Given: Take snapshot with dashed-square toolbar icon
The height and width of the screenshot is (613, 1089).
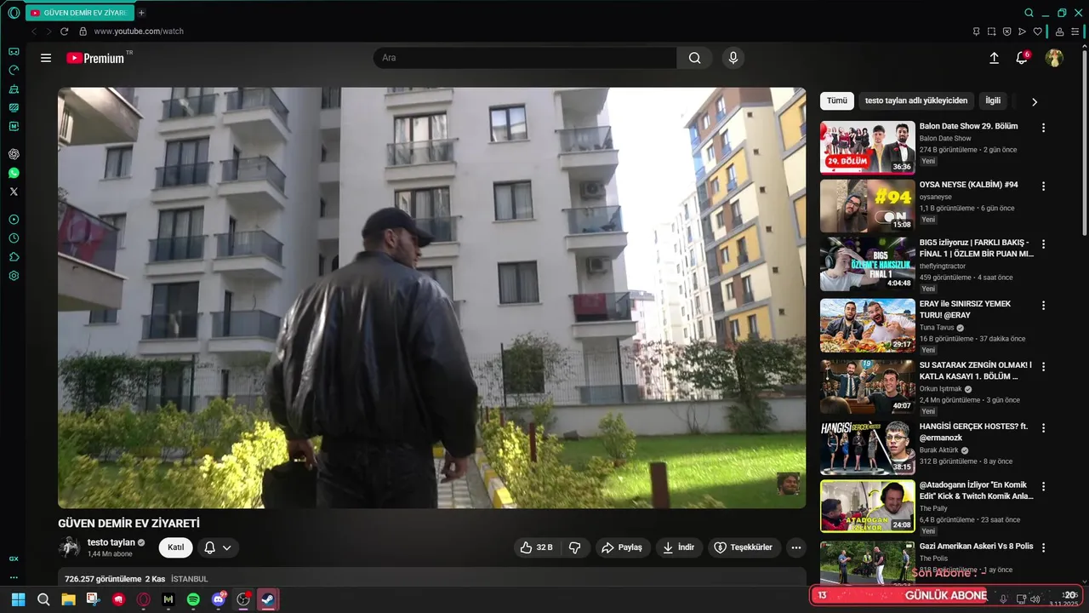Looking at the screenshot, I should tap(991, 32).
